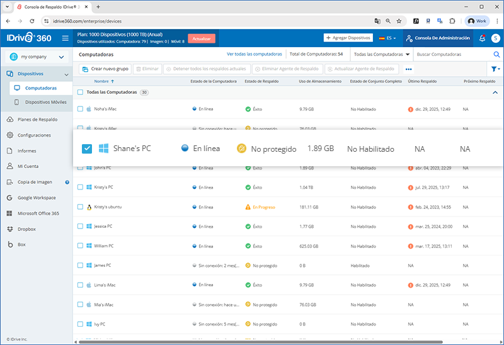This screenshot has width=504, height=345.
Task: Open the filter funnel icon
Action: coord(494,69)
